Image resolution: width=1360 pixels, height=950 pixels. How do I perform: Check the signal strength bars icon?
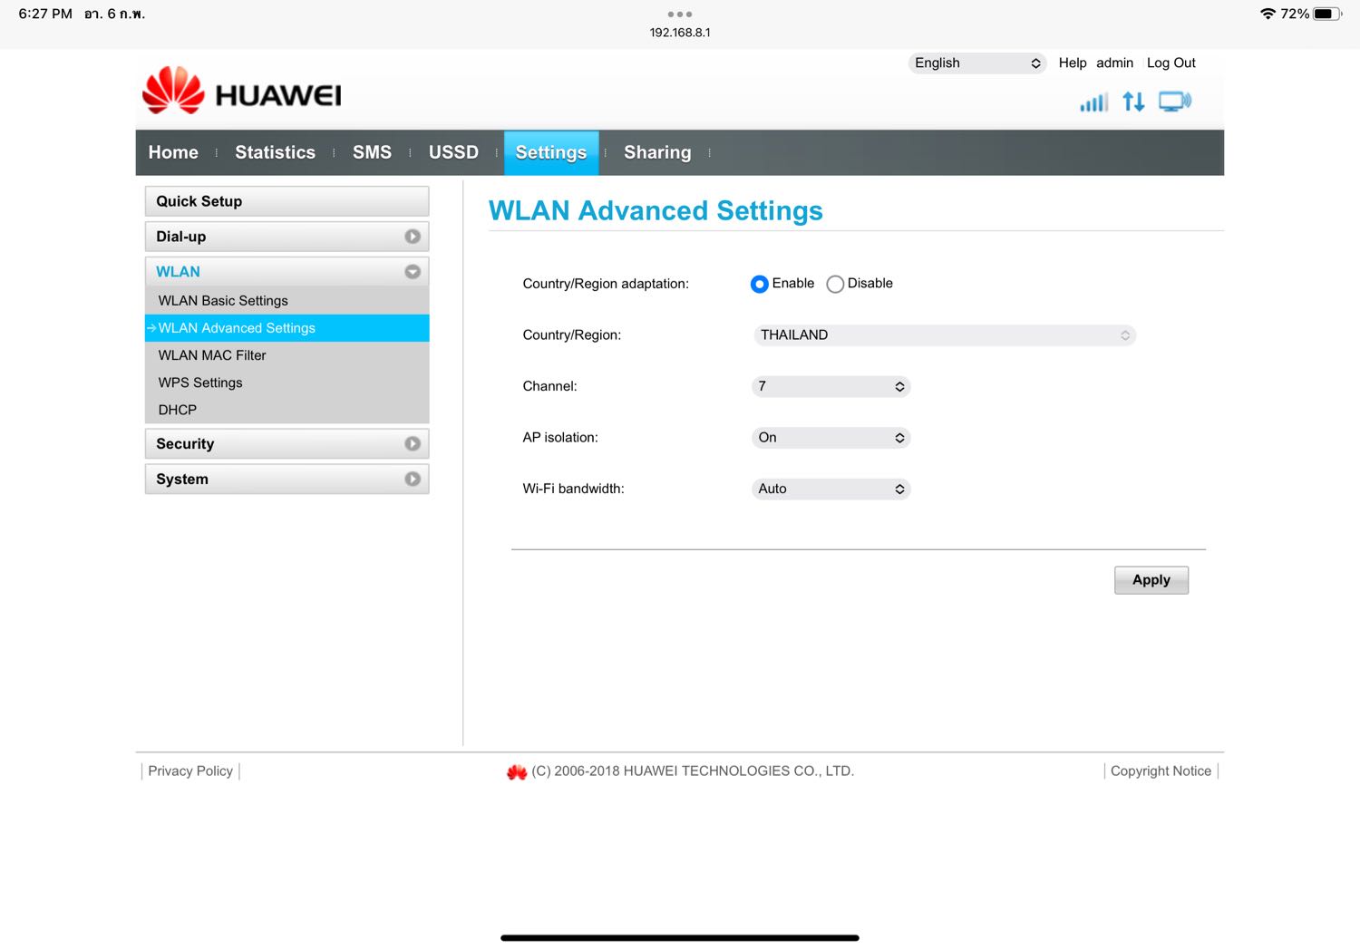click(x=1093, y=102)
